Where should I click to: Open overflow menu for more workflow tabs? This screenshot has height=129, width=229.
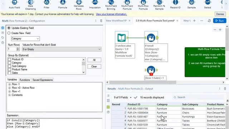202,21
